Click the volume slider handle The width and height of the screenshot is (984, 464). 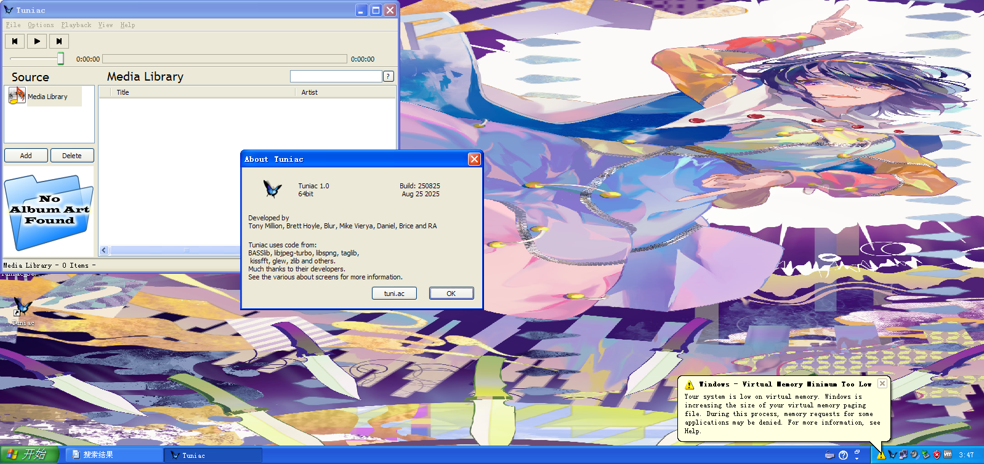[60, 58]
